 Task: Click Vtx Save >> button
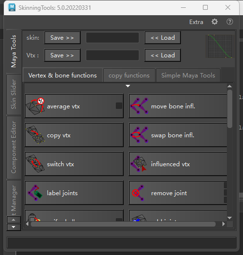(62, 55)
